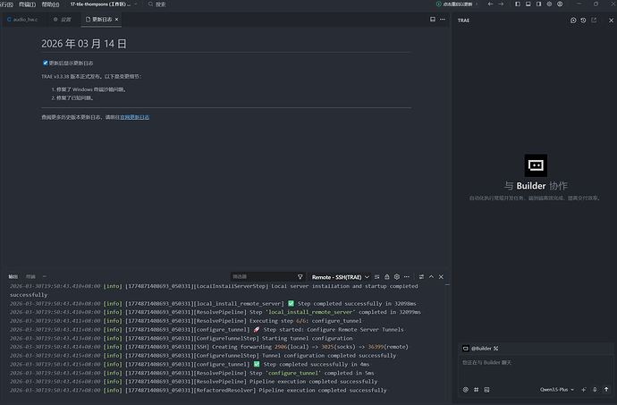The image size is (617, 405).
Task: Click log line 'Pipeline execution completed successfully' from RefactoredResolver
Action: (199, 391)
